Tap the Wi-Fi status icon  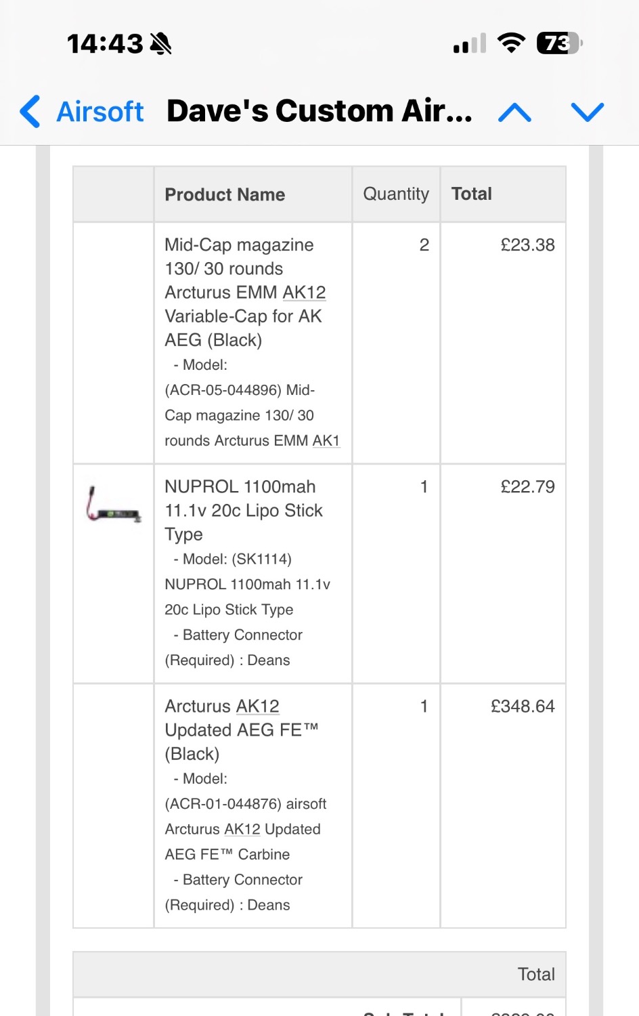[x=511, y=43]
